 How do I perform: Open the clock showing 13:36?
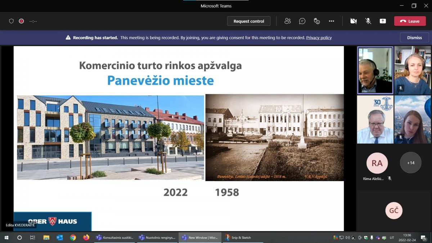click(x=407, y=238)
